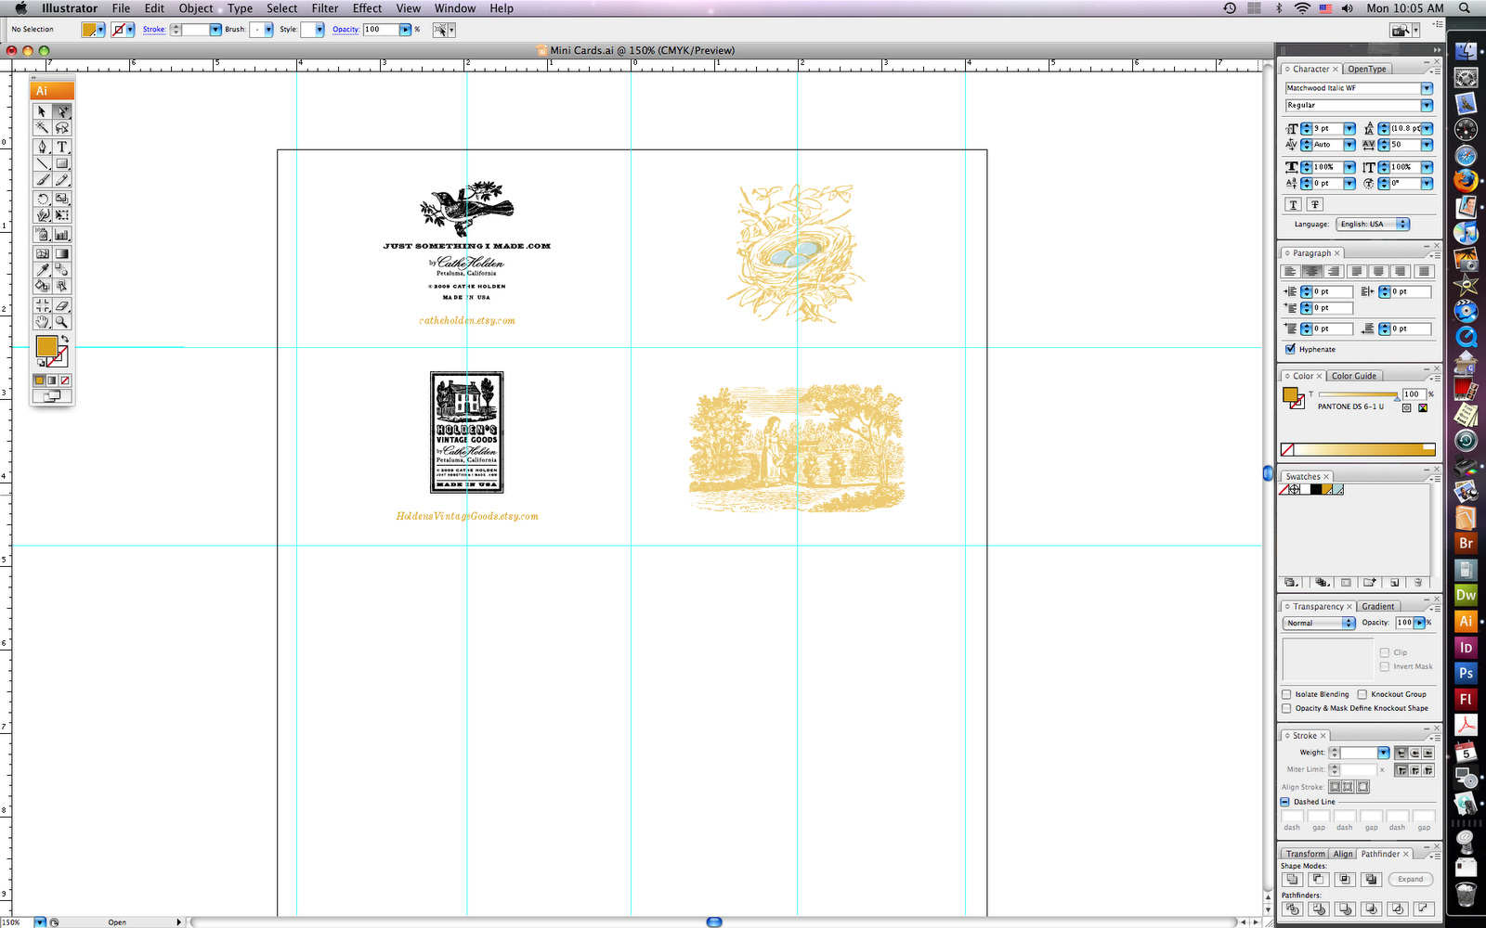Open the font family dropdown Matchwood Italic
This screenshot has height=928, width=1486.
point(1427,88)
